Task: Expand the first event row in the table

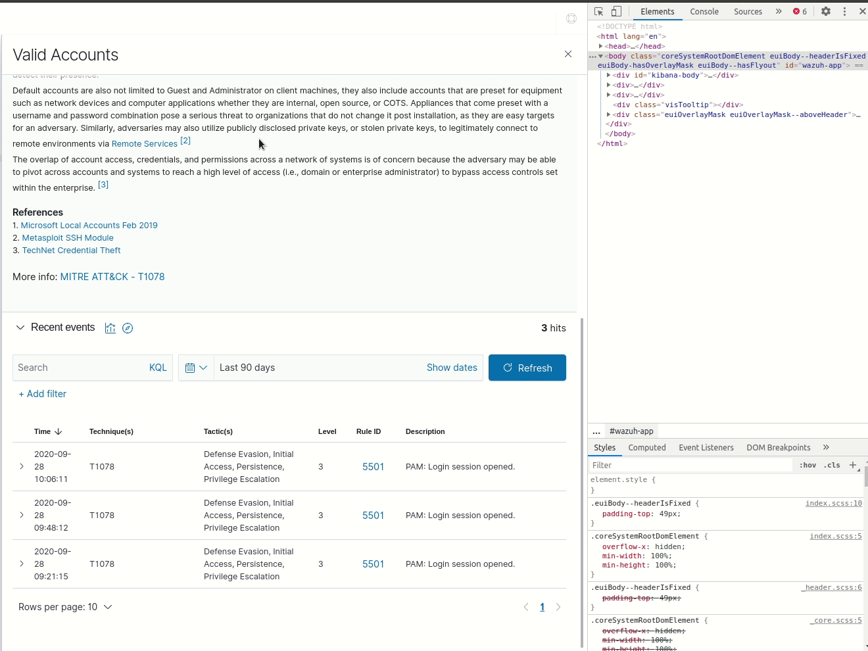Action: pyautogui.click(x=22, y=466)
